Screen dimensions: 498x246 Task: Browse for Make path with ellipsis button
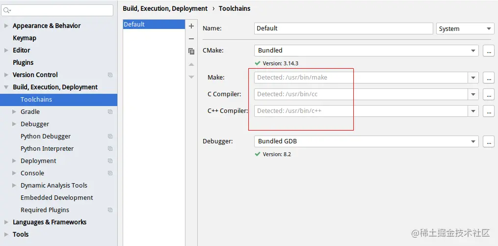489,78
